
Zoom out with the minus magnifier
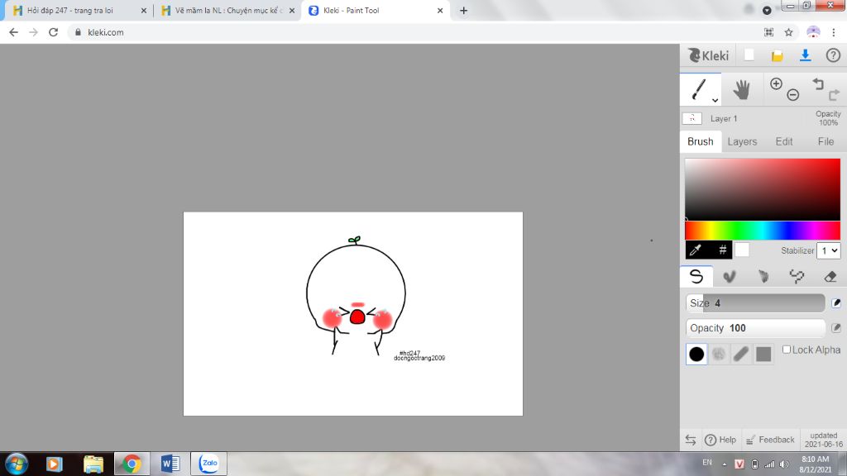click(792, 95)
